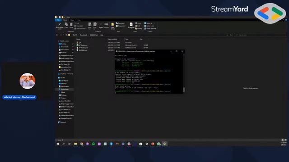Click Paste shortcut in the ribbon

point(80,28)
